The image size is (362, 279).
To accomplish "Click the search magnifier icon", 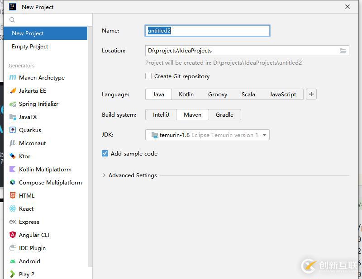I will tap(12, 20).
